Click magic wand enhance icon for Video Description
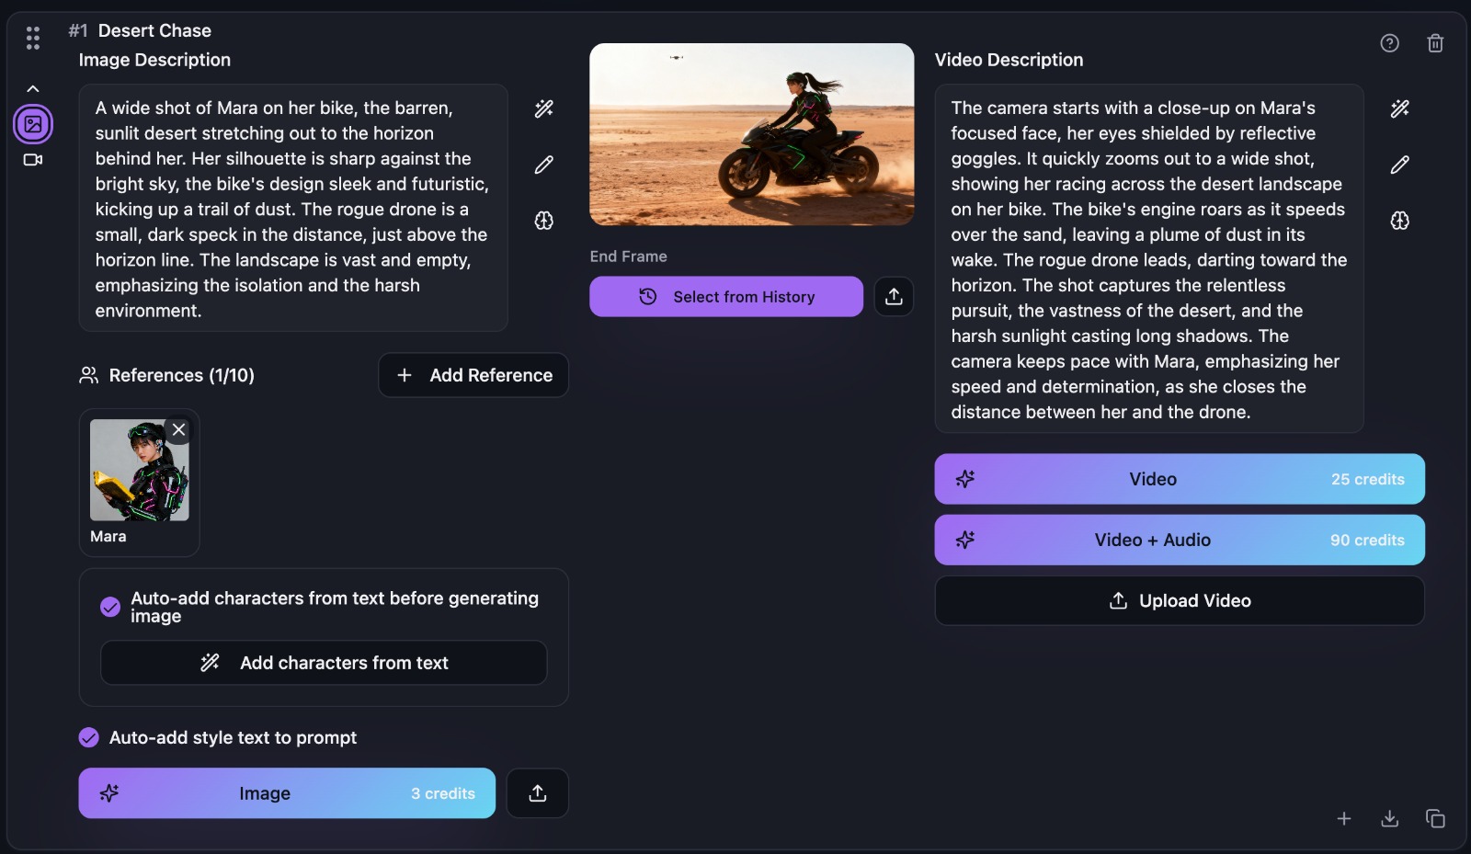 click(x=1400, y=108)
